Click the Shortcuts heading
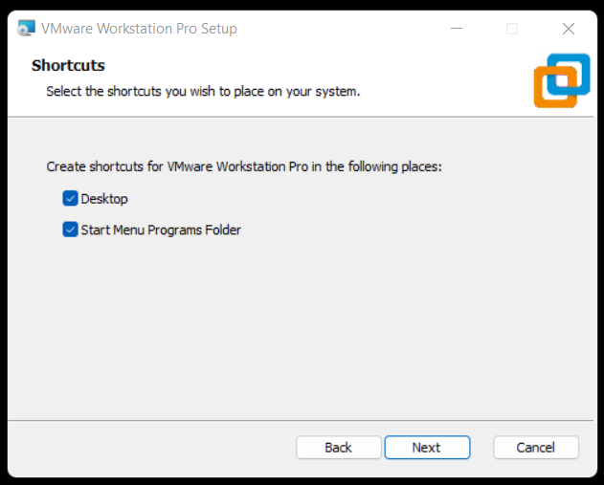The height and width of the screenshot is (485, 604). point(68,65)
